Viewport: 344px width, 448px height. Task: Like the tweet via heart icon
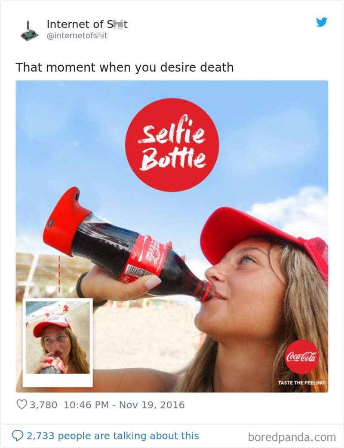click(21, 405)
